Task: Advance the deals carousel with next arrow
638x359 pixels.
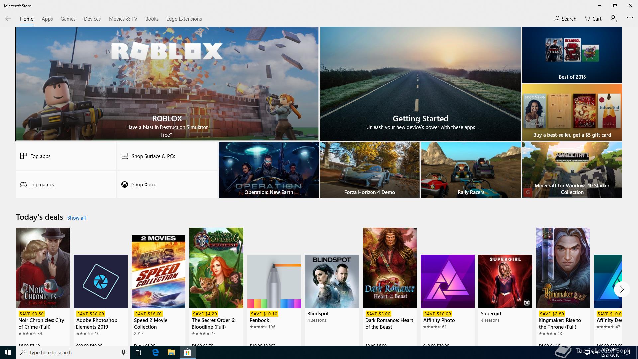Action: click(x=622, y=289)
